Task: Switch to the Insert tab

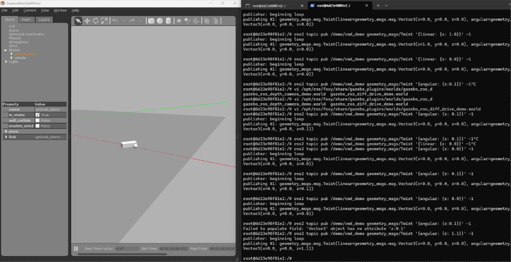Action: [26, 20]
